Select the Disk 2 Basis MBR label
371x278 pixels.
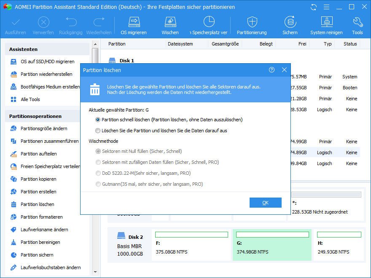130,245
